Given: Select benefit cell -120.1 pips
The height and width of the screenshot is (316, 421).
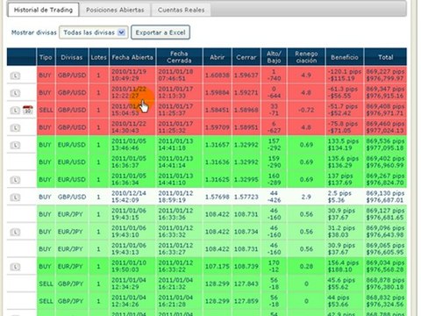Looking at the screenshot, I should point(345,75).
